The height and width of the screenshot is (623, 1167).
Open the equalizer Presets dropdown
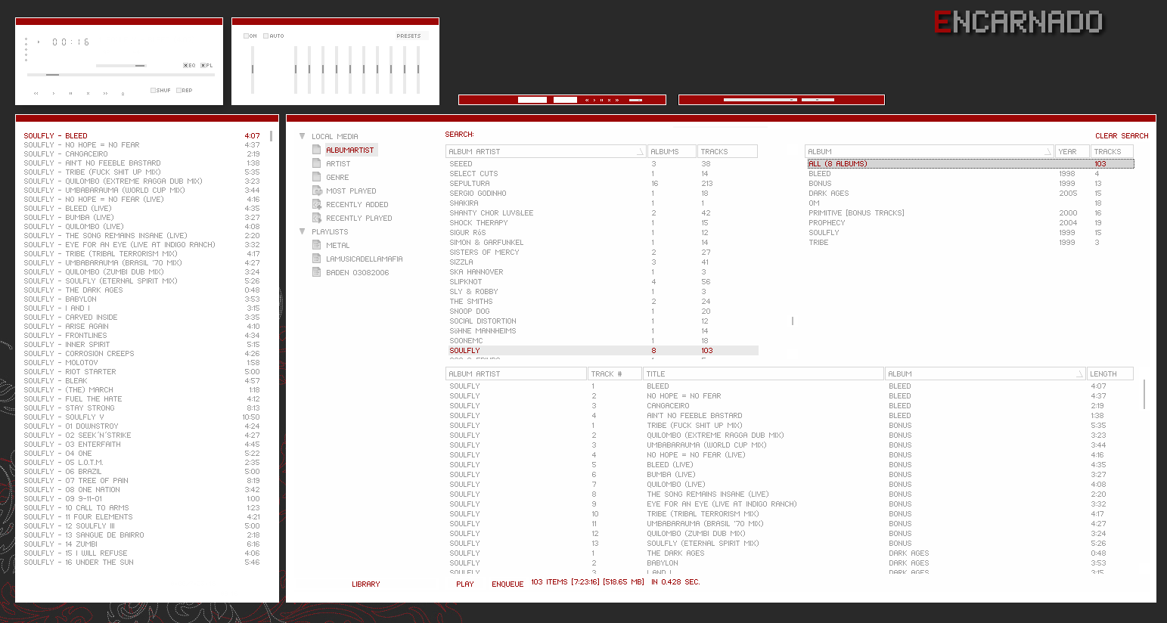(x=411, y=36)
